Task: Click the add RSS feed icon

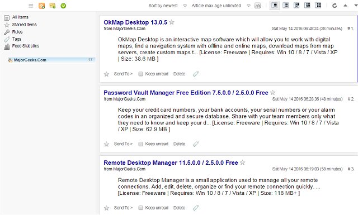Action: coord(41,6)
